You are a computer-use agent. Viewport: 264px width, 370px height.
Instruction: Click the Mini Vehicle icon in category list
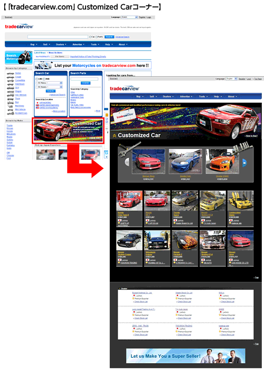pyautogui.click(x=11, y=109)
